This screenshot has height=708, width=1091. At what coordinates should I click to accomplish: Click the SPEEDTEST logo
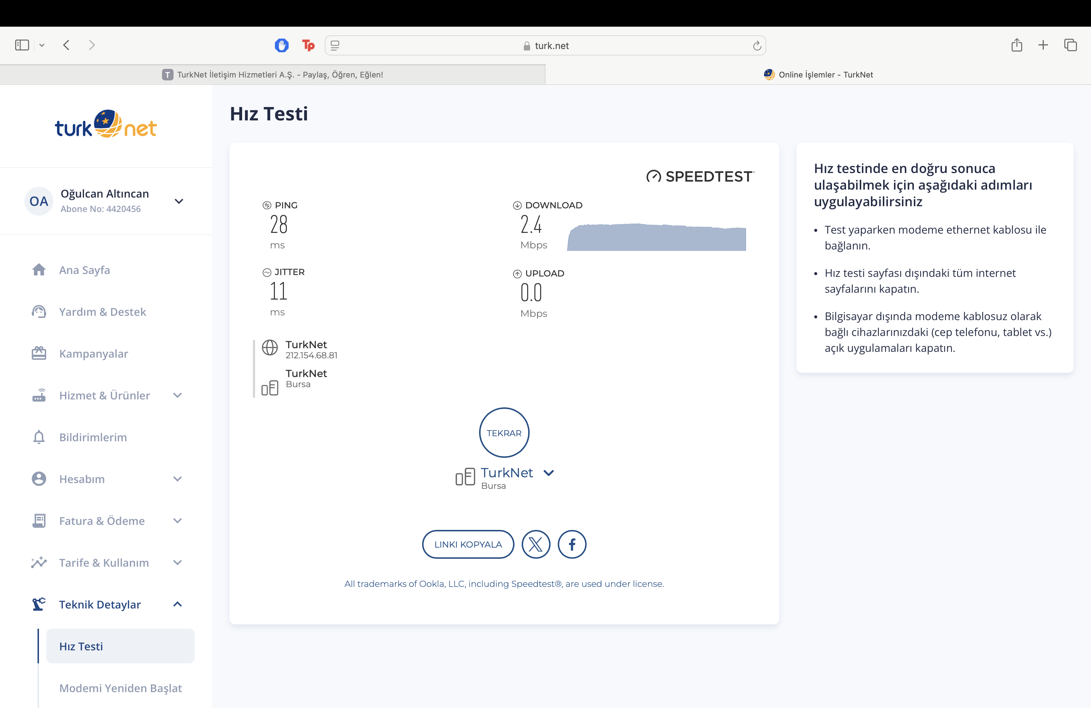[700, 176]
